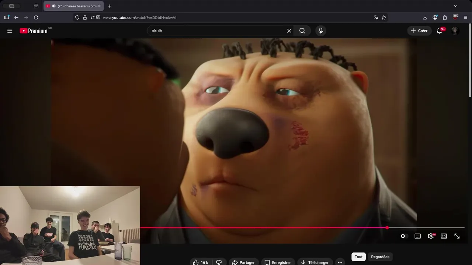This screenshot has width=472, height=265.
Task: Click the Télécharger download button
Action: point(315,262)
